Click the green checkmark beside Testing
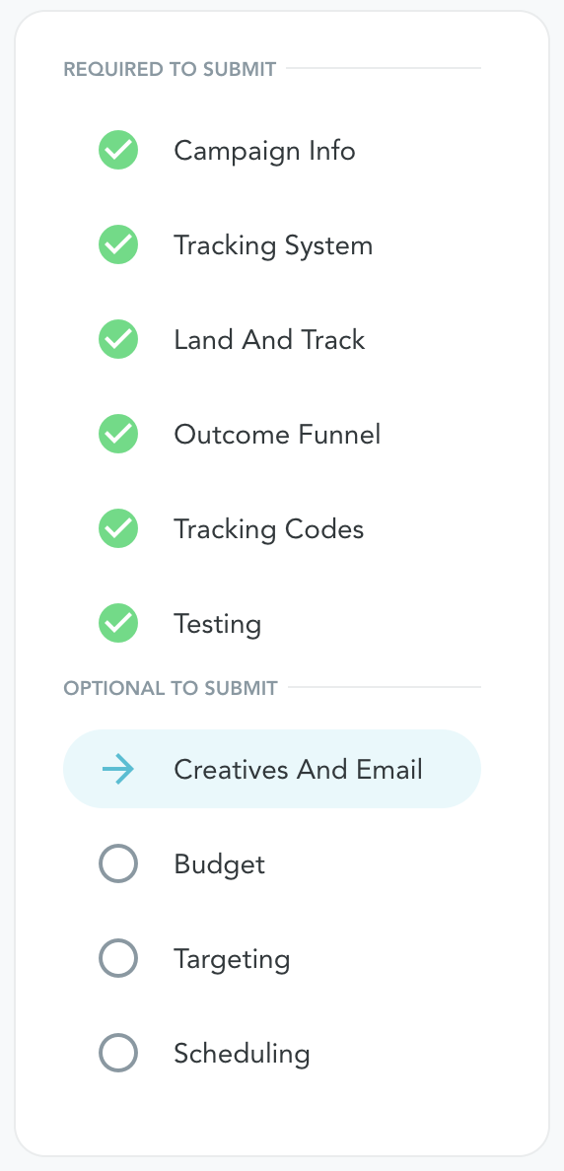Viewport: 564px width, 1171px height. coord(118,624)
